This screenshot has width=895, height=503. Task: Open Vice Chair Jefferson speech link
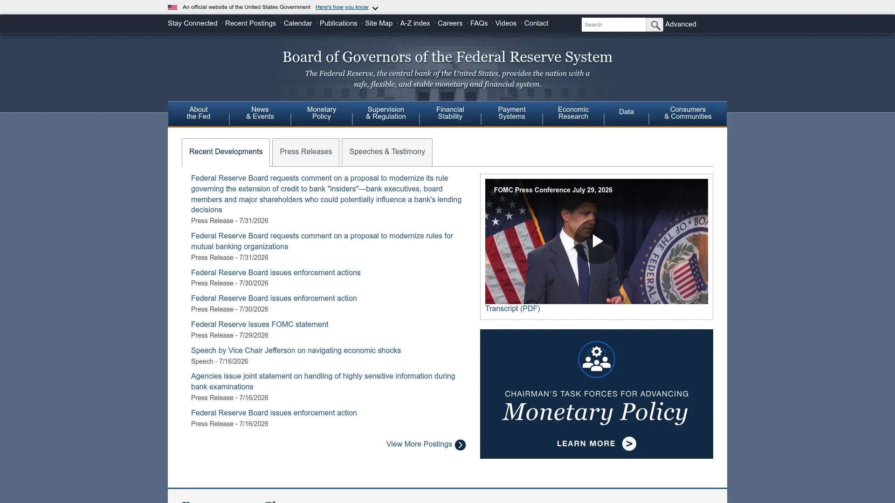click(x=296, y=351)
